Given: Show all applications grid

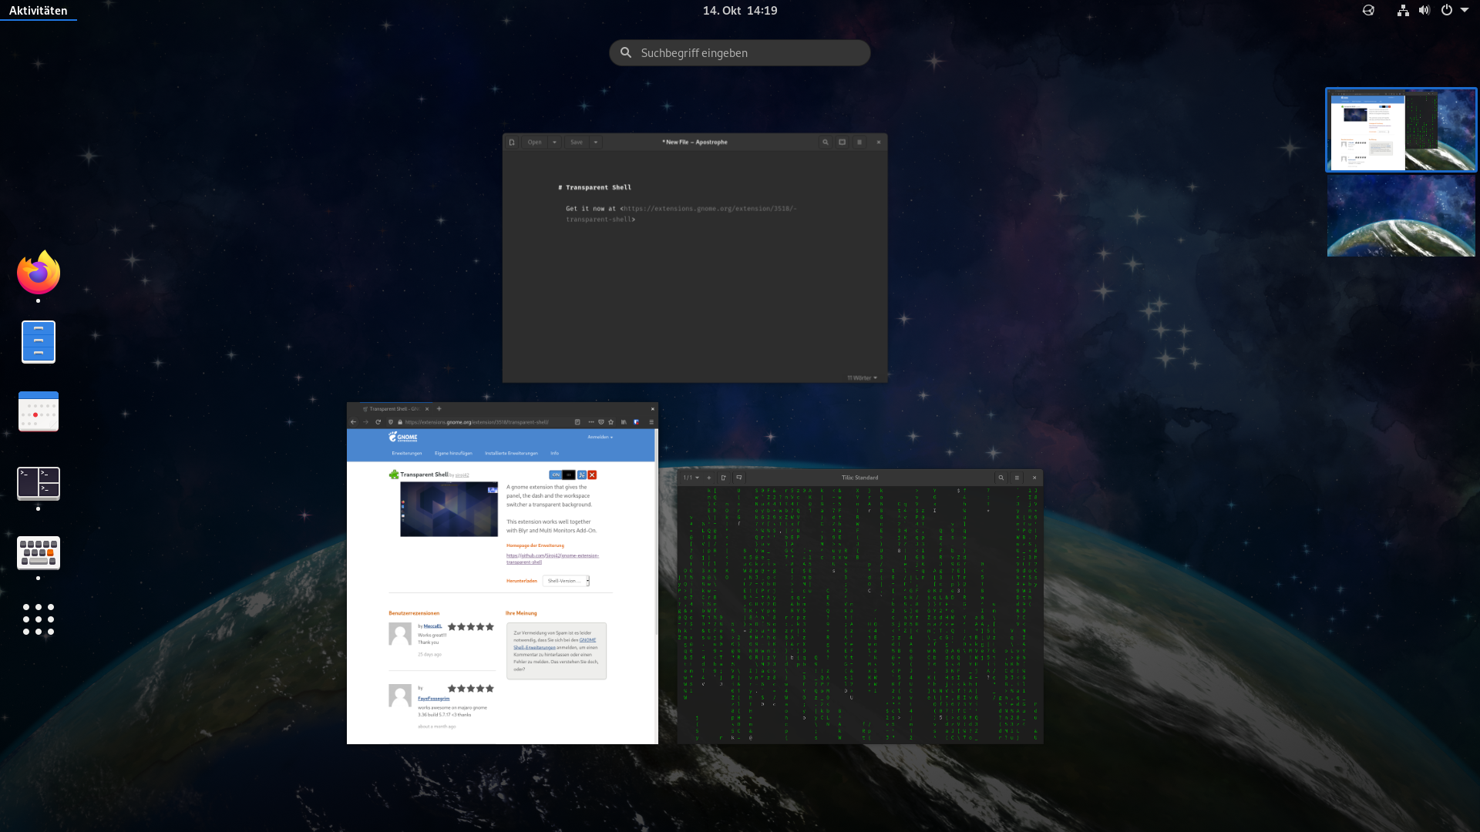Looking at the screenshot, I should (39, 619).
